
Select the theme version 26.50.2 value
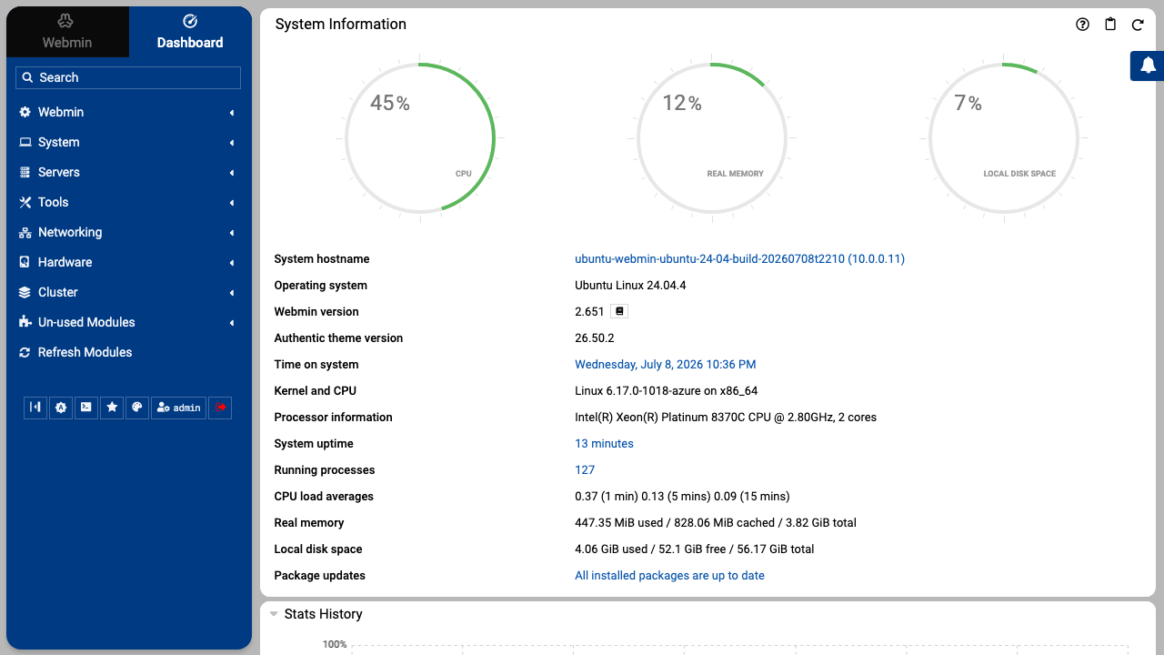coord(595,338)
